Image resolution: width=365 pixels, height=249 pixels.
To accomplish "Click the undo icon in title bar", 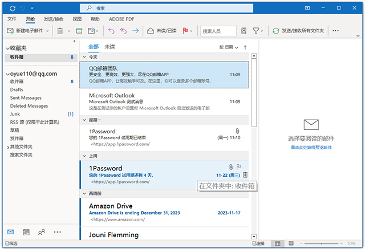I will pyautogui.click(x=23, y=9).
